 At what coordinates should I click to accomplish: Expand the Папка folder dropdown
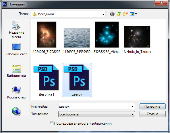(103, 14)
